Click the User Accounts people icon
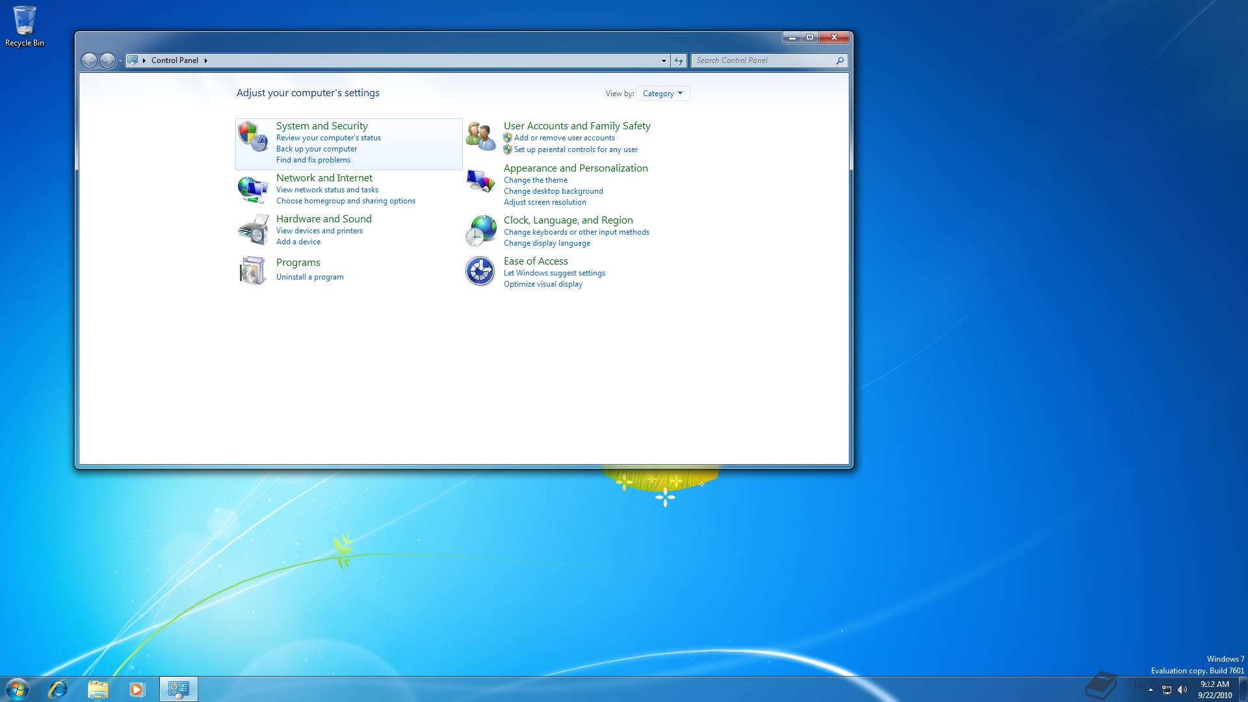The width and height of the screenshot is (1248, 702). click(481, 136)
